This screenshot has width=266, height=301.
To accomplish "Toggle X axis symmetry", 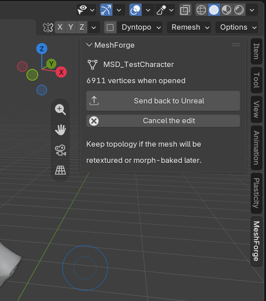I will (60, 27).
